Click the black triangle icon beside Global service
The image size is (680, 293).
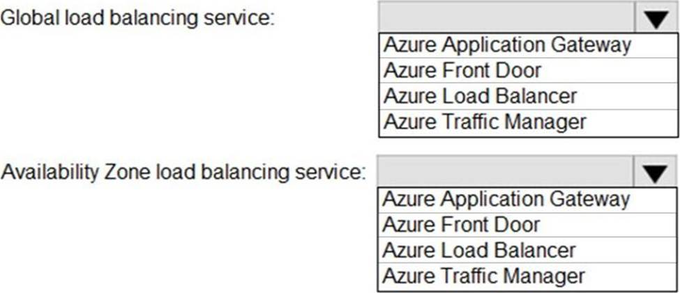(656, 19)
